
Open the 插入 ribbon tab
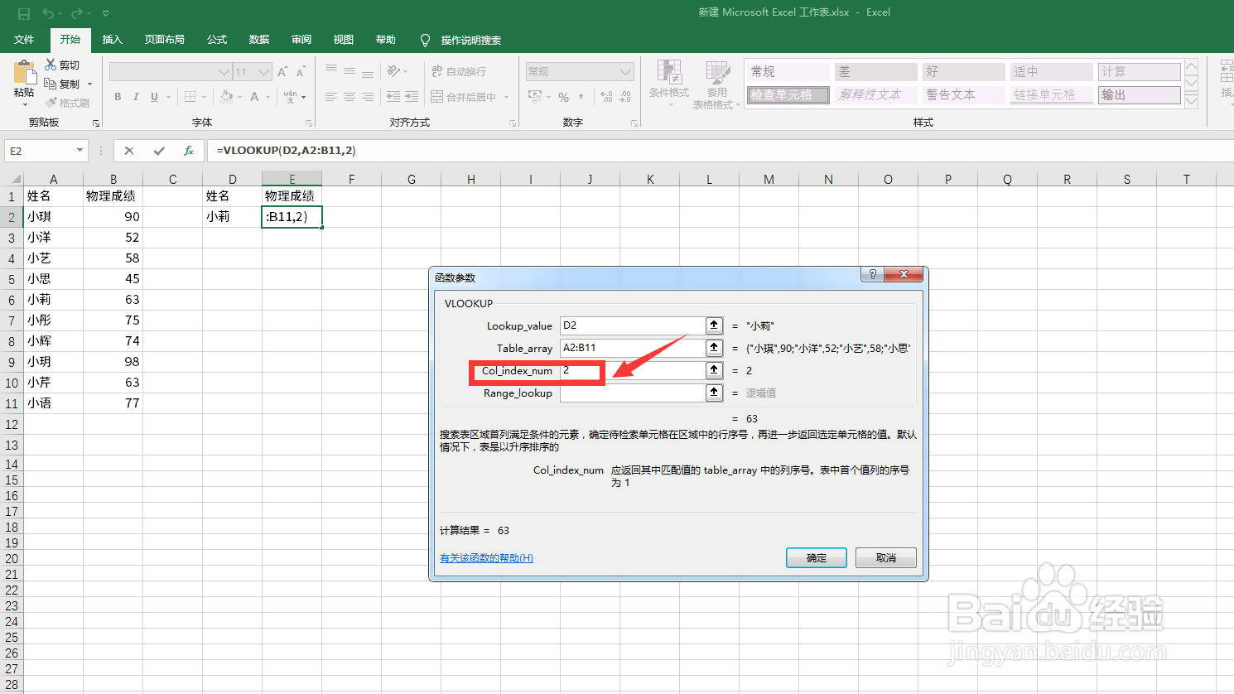(112, 39)
